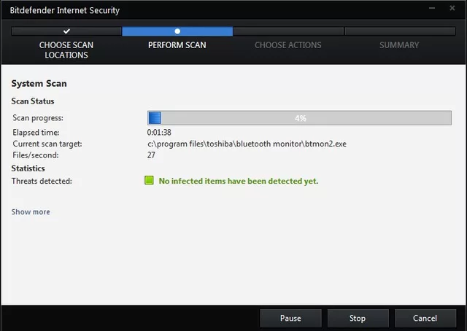Click the Files/second label
The height and width of the screenshot is (331, 467).
(36, 155)
